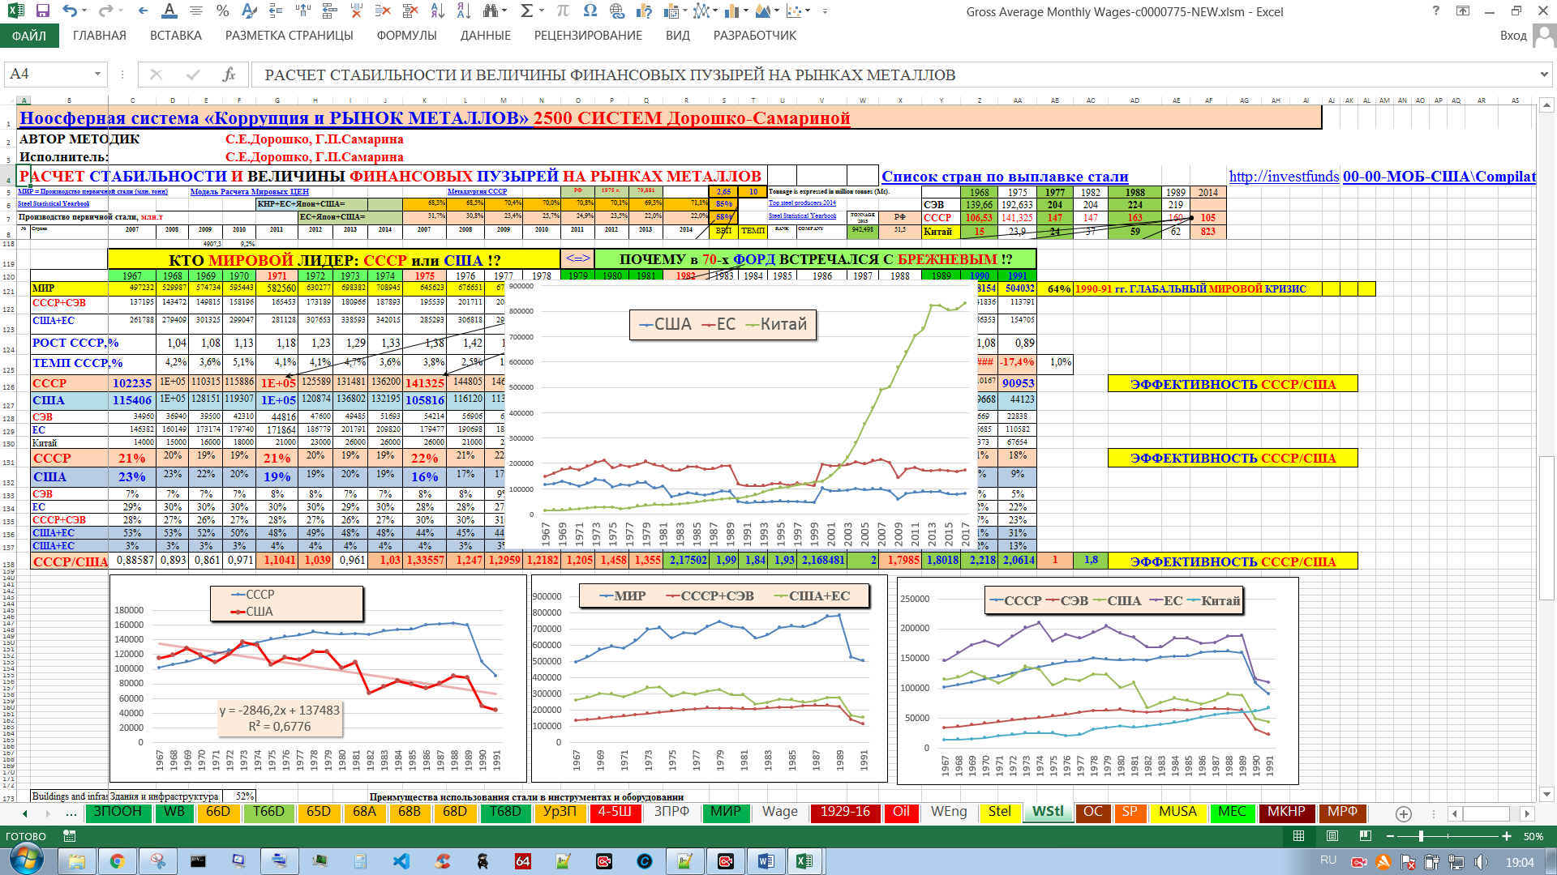Switch to Page Break Preview button

[1366, 836]
